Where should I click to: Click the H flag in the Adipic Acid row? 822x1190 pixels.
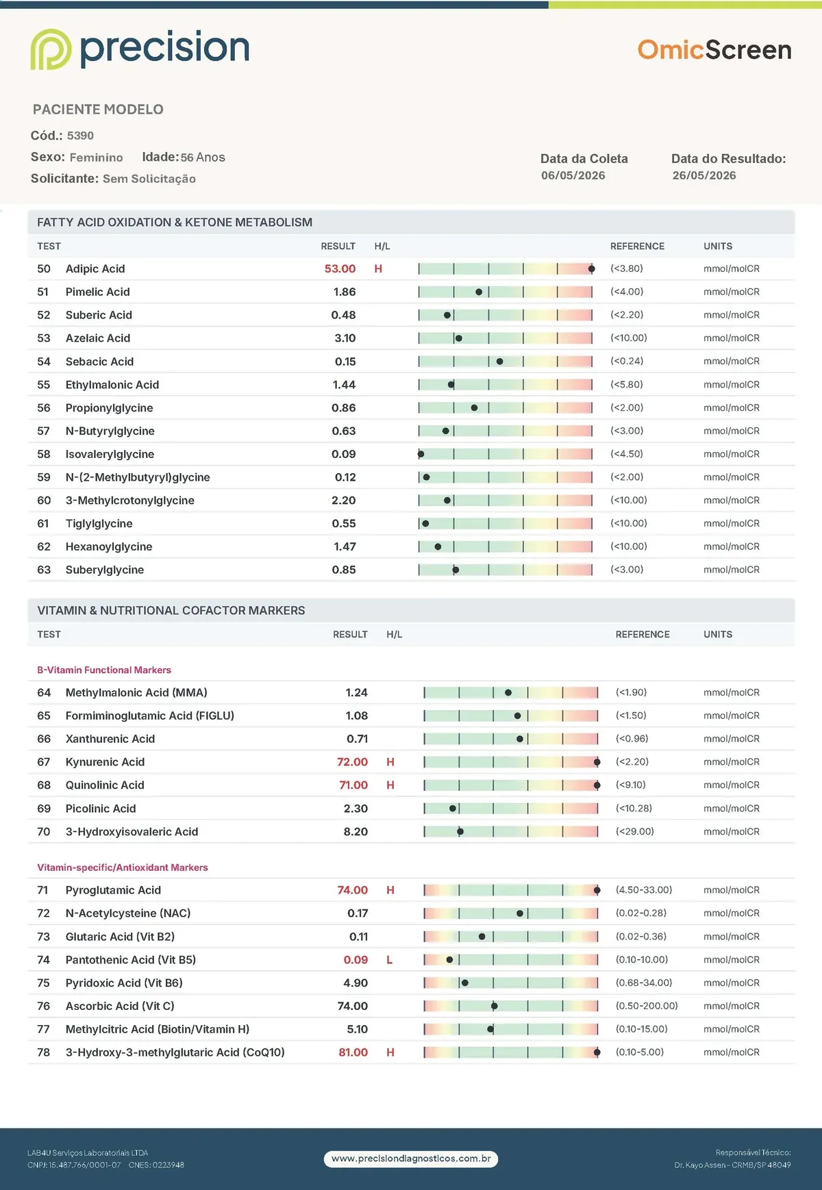[x=378, y=269]
